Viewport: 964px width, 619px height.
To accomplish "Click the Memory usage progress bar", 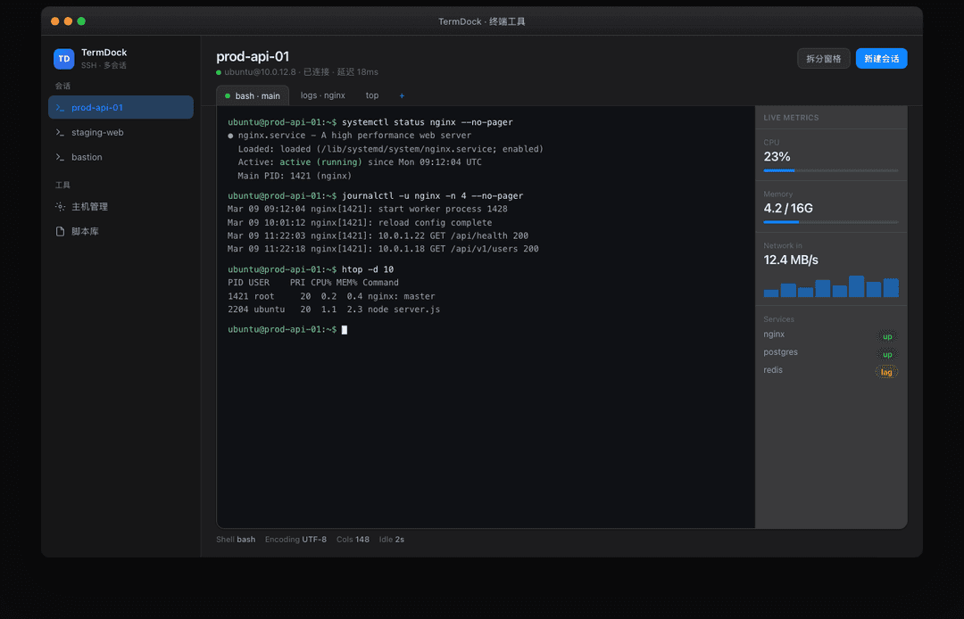I will pos(831,222).
